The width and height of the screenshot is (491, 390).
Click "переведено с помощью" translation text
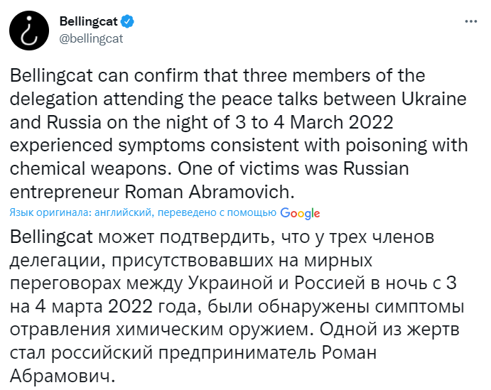click(x=217, y=212)
